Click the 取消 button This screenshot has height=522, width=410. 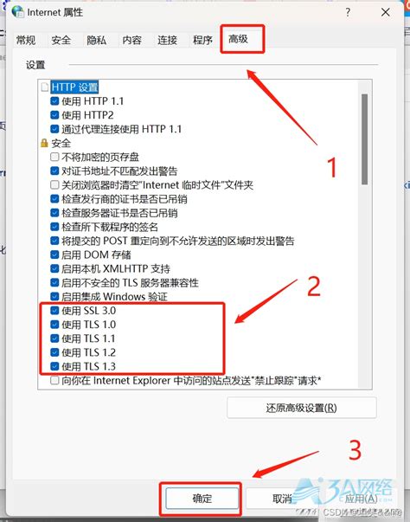point(282,499)
